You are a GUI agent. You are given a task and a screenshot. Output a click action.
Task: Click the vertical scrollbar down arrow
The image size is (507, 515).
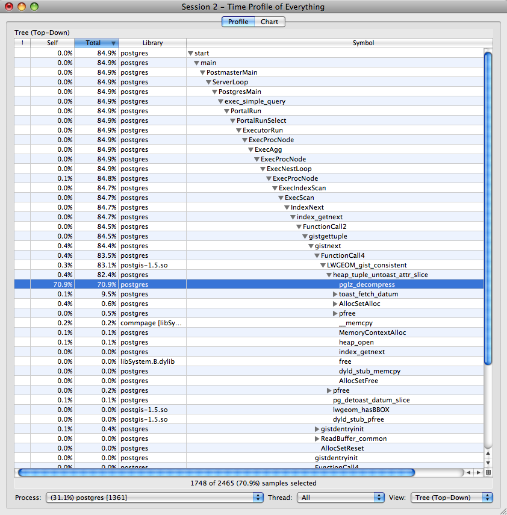tap(488, 463)
